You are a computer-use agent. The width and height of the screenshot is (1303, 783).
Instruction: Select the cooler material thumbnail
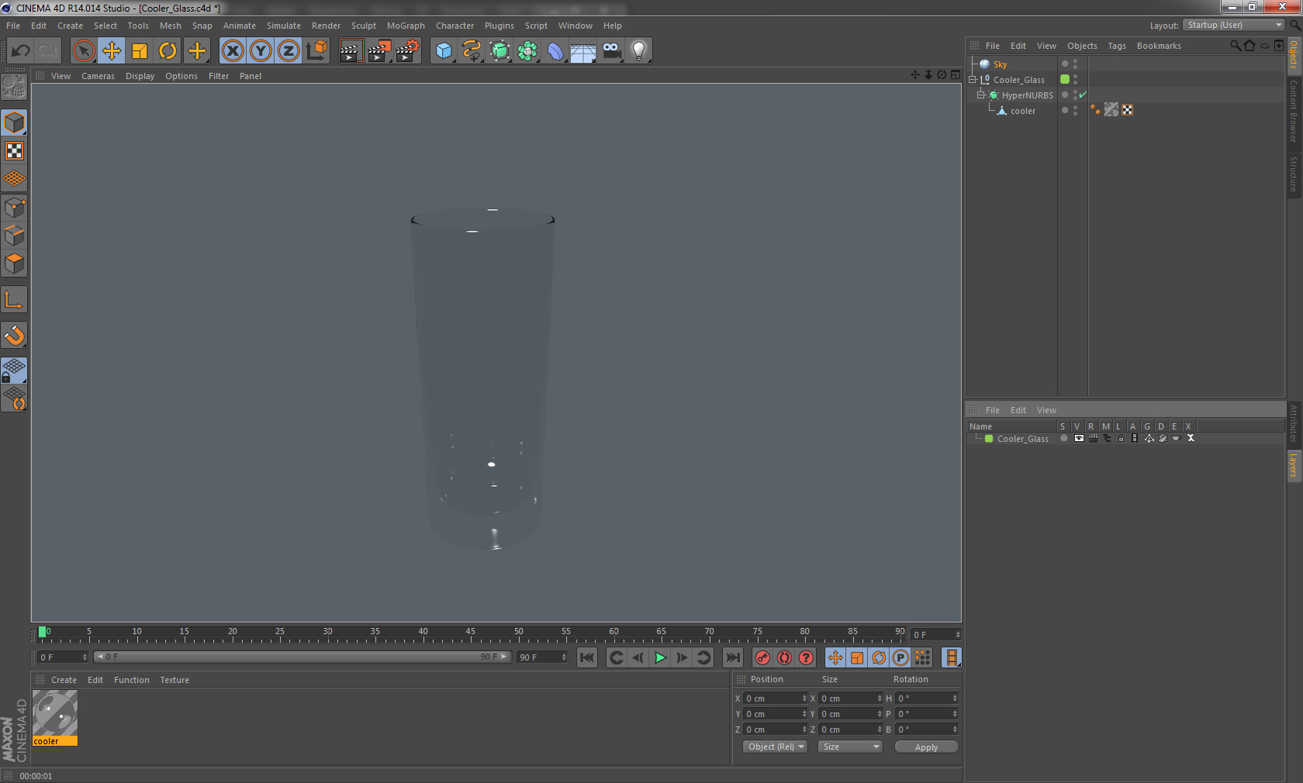click(x=55, y=718)
